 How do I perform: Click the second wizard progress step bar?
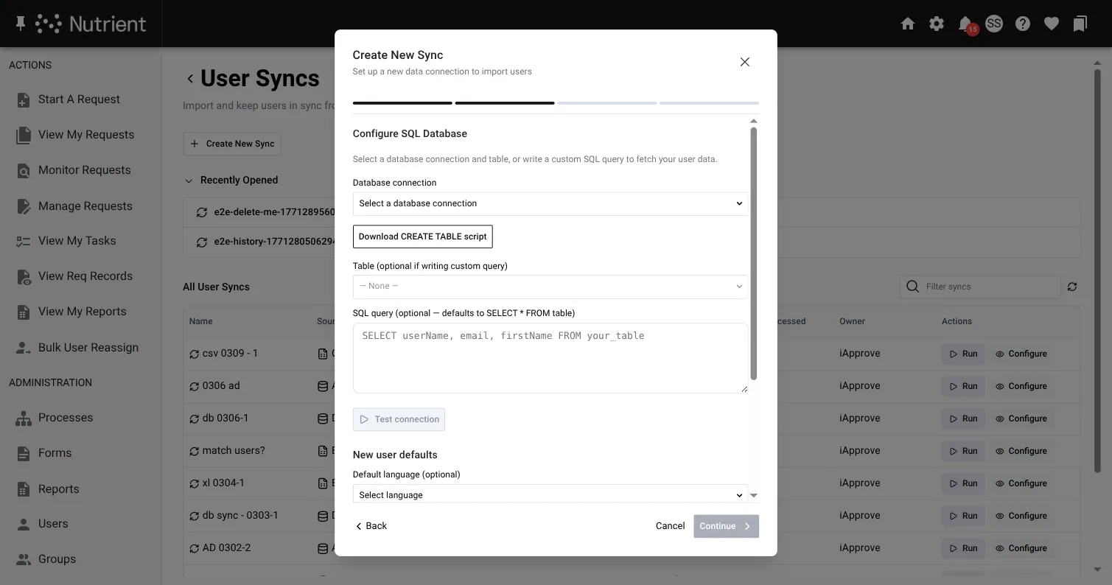505,103
